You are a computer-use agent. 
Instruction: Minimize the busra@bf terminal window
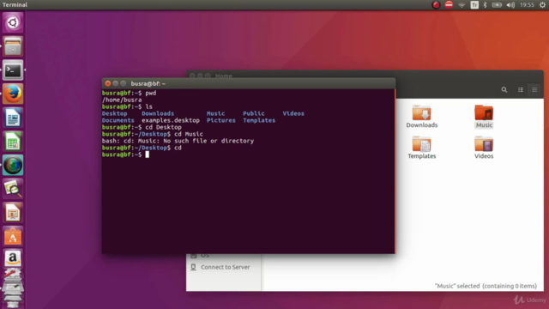tap(116, 83)
